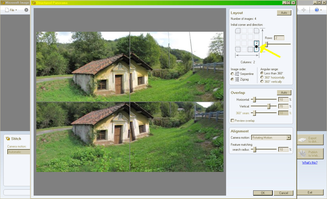Click Publish to Web button

310,154
